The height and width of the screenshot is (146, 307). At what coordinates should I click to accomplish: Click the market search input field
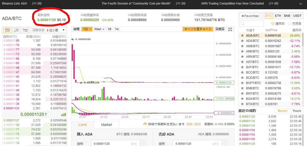coord(252,24)
